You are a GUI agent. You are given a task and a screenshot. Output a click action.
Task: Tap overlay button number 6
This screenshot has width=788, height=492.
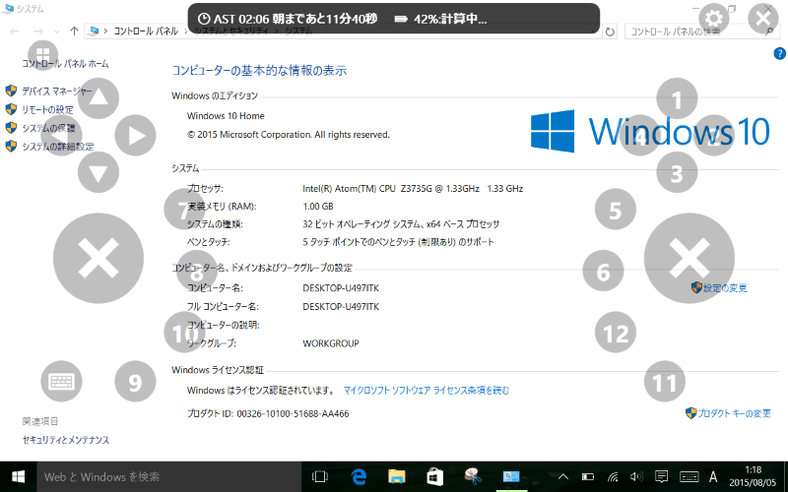(603, 271)
